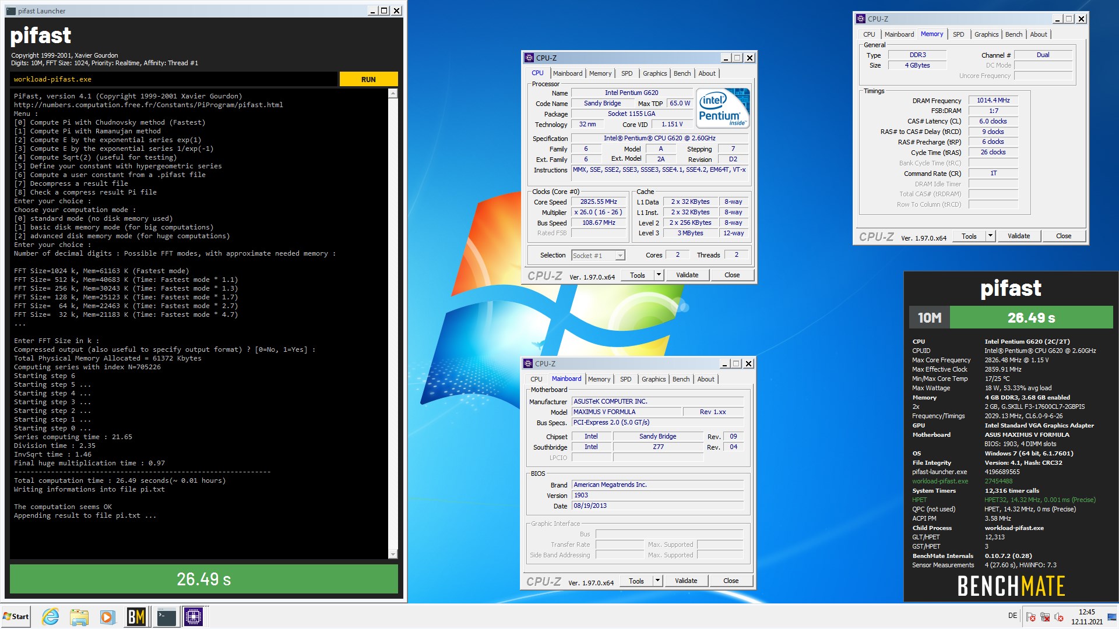
Task: Select Mainboard tab in Memory CPU-Z window
Action: click(x=899, y=34)
